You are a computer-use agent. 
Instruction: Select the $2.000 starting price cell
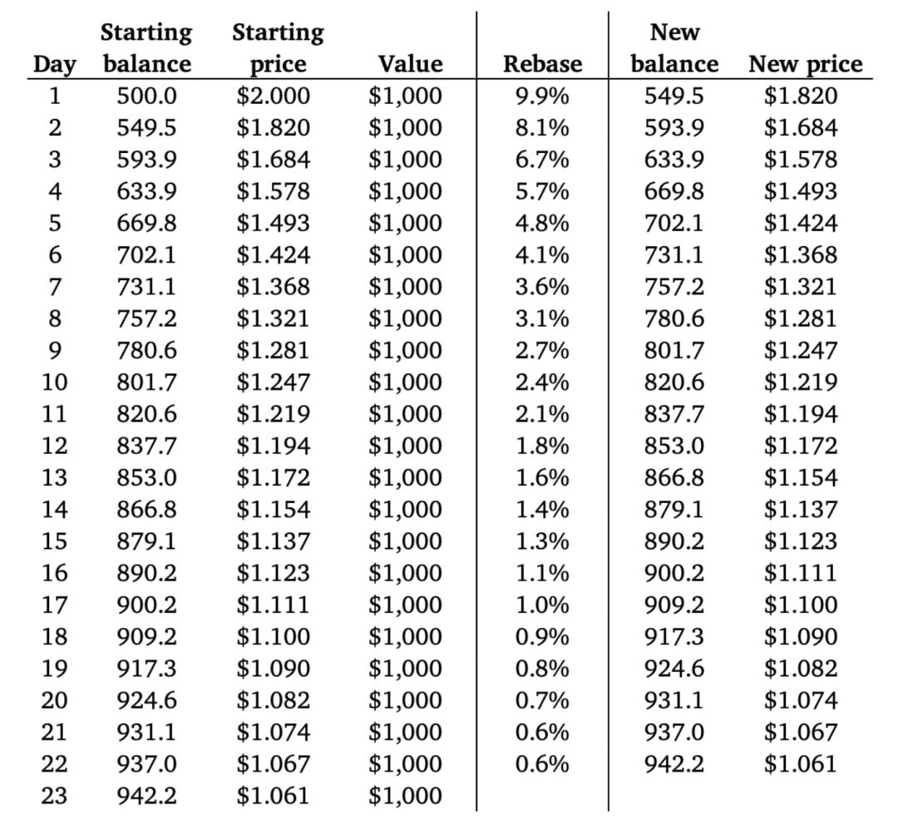[x=274, y=96]
